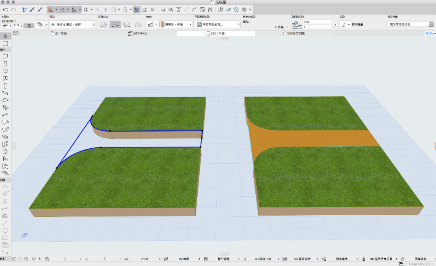Select the Circle tool in toolbox

coord(5,230)
